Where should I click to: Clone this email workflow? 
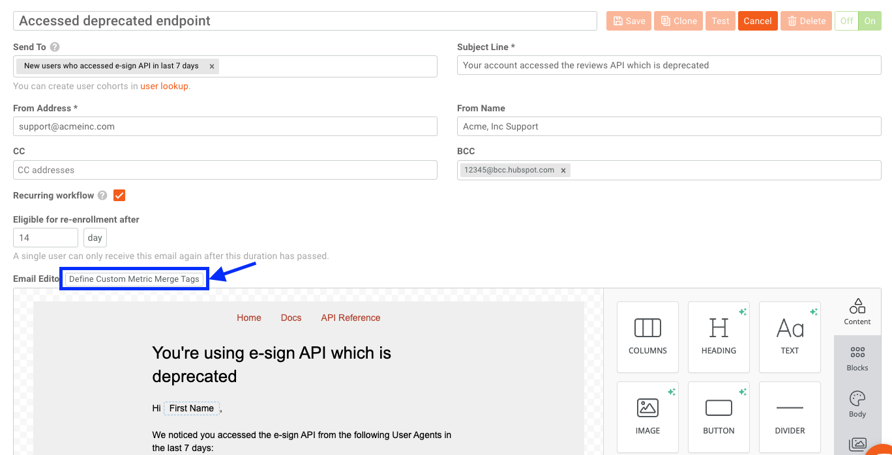click(678, 21)
